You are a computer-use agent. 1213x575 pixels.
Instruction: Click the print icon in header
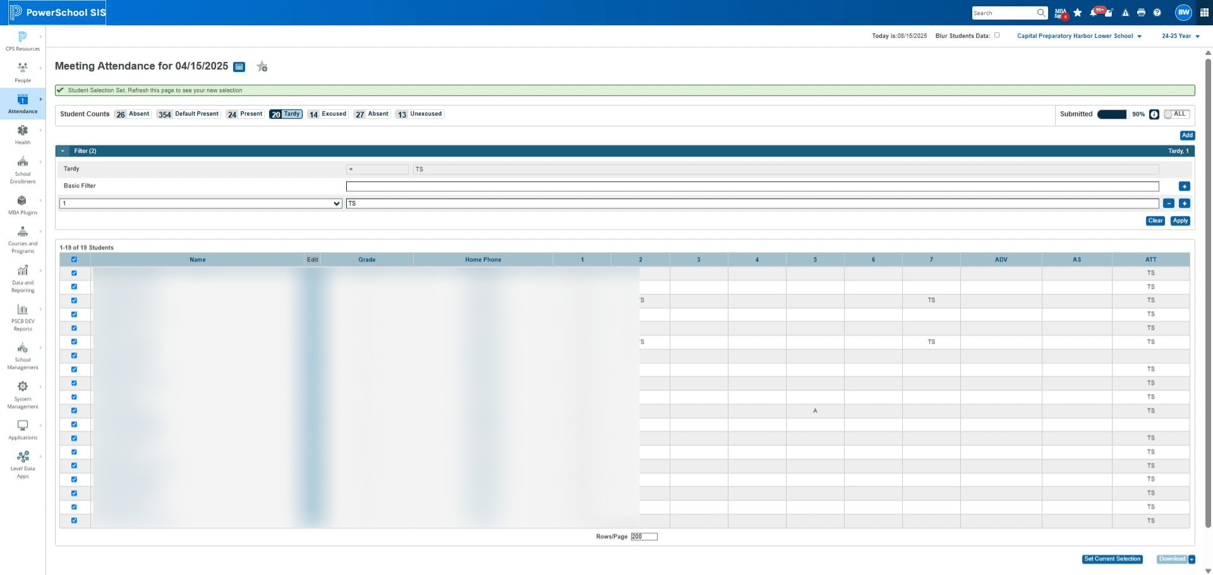tap(1141, 13)
